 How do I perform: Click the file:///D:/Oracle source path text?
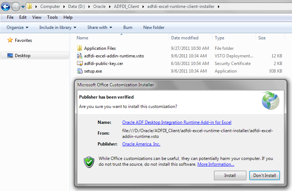pos(198,134)
